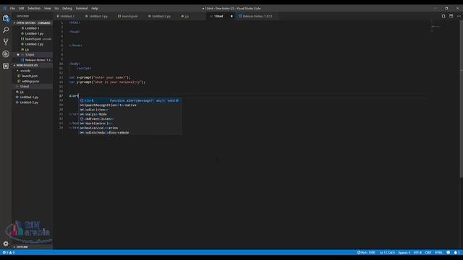Open the Manage gear menu
Viewport: 463px width, 260px height.
(6, 243)
